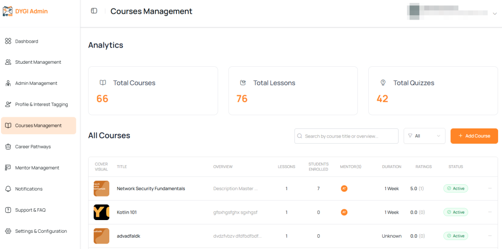Toggle the sidebar collapse icon

[x=94, y=11]
